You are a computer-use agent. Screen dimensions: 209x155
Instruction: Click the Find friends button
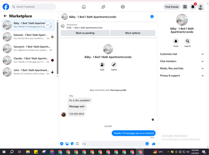(x=172, y=7)
